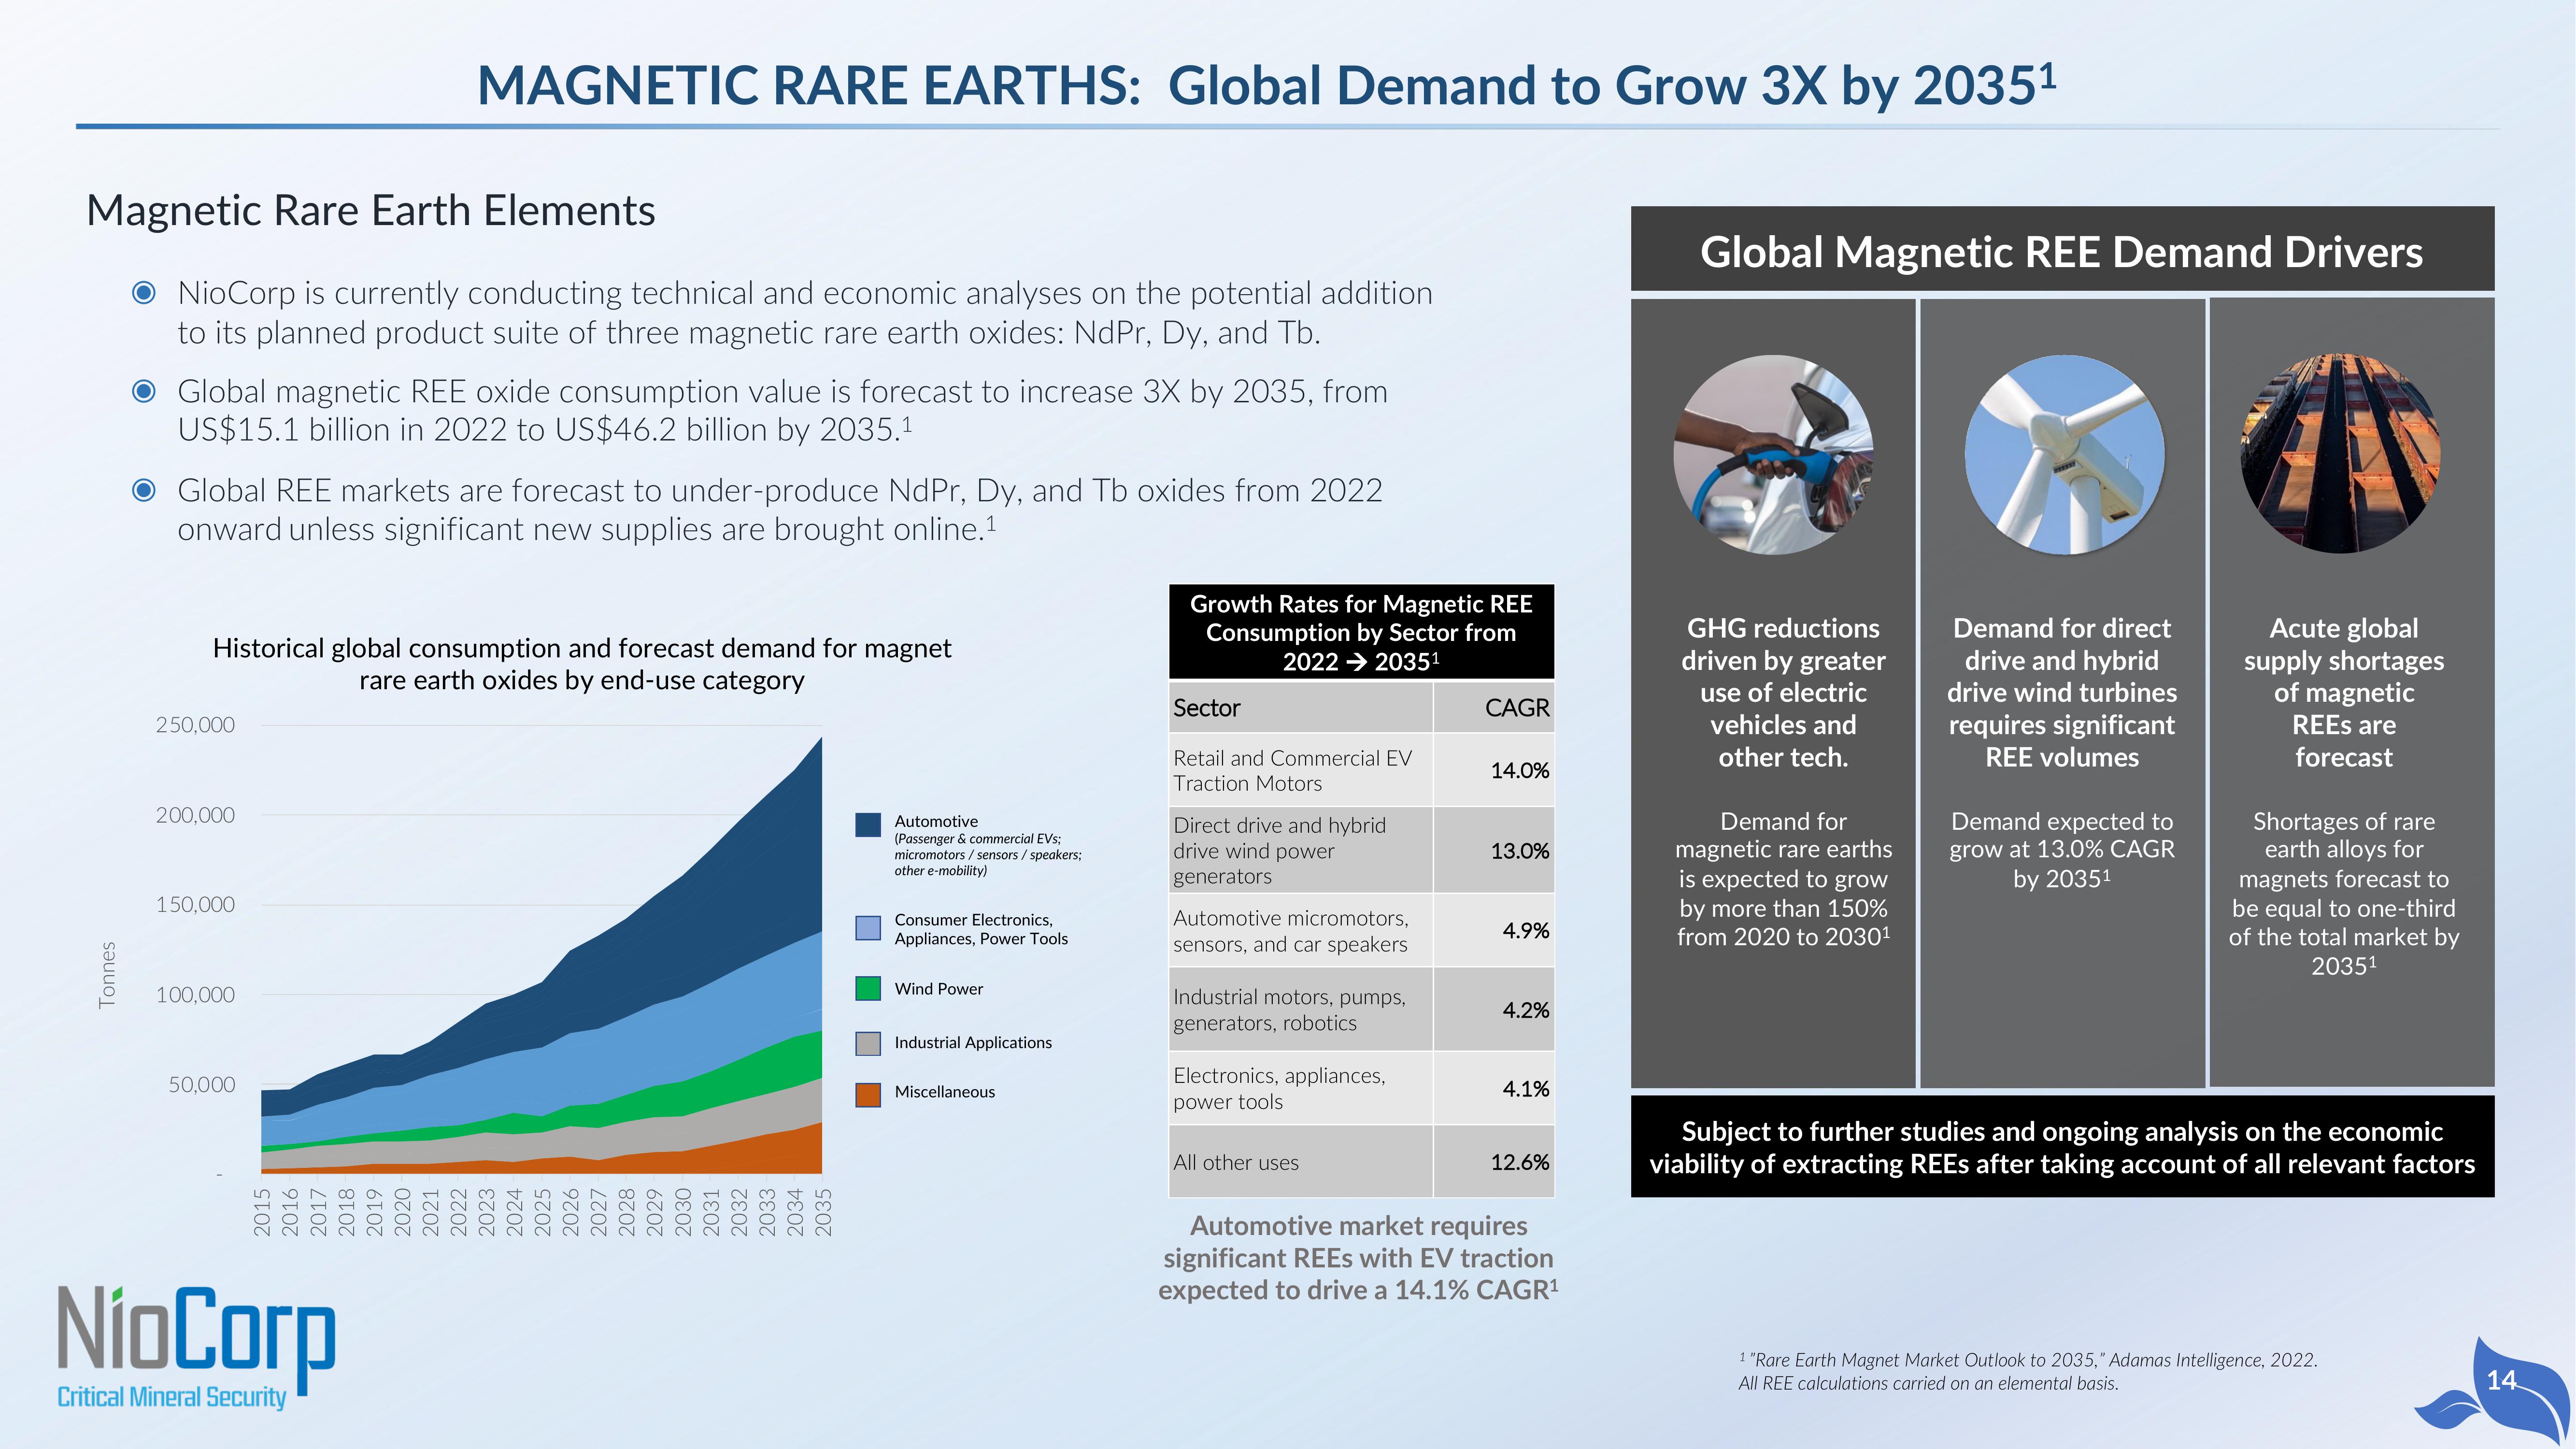The height and width of the screenshot is (1449, 2576).
Task: Click the 'CAGR' column header
Action: (1494, 707)
